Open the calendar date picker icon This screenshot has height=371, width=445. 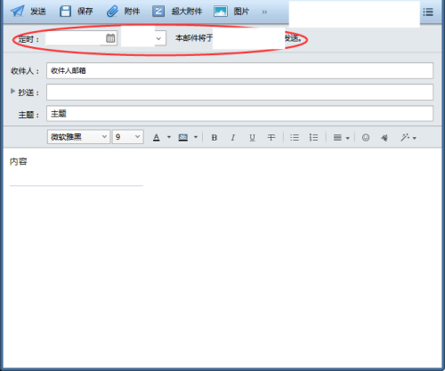click(110, 38)
